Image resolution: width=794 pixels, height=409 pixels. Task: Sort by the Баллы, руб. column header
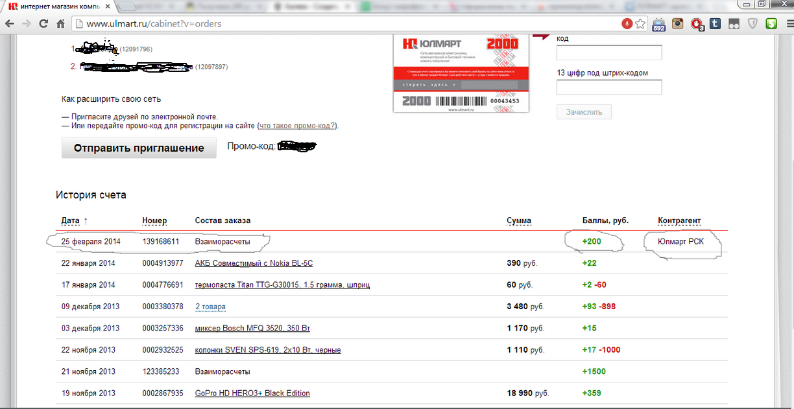click(605, 220)
